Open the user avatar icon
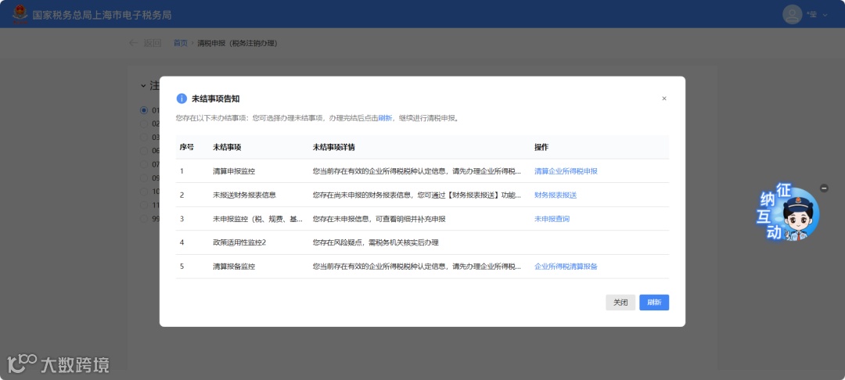845x380 pixels. pyautogui.click(x=792, y=15)
